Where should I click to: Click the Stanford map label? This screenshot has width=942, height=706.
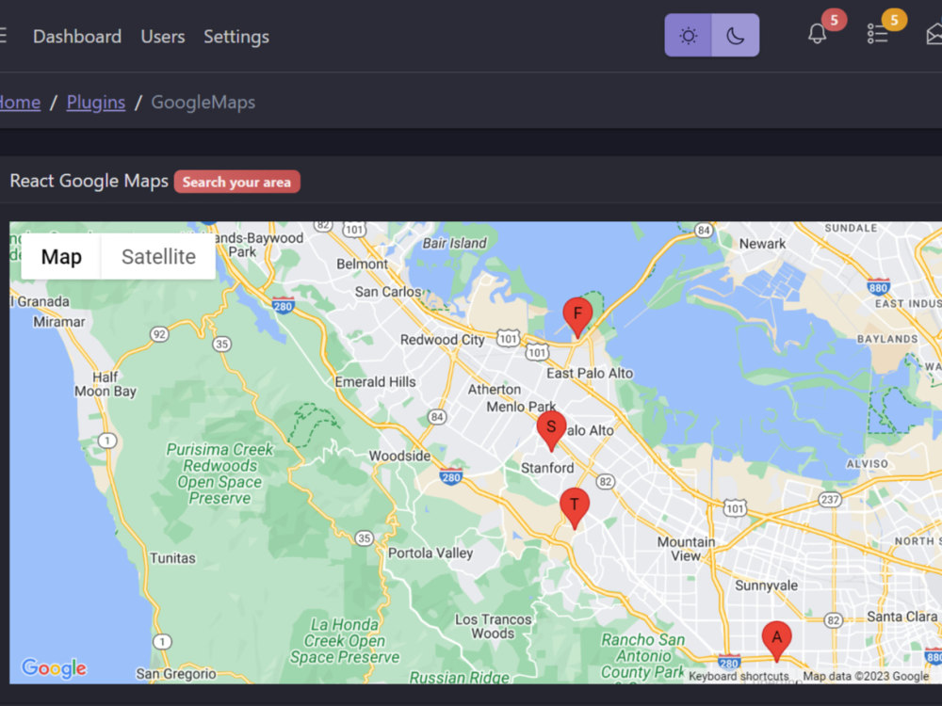click(x=547, y=468)
